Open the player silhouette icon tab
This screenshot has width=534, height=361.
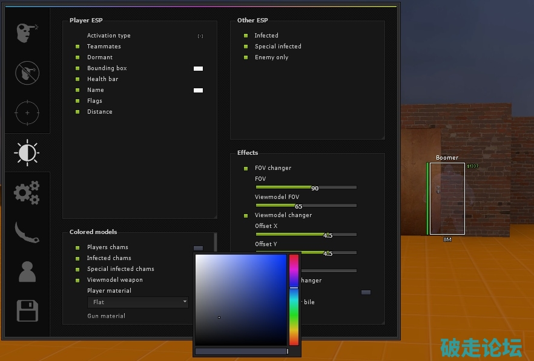coord(27,272)
